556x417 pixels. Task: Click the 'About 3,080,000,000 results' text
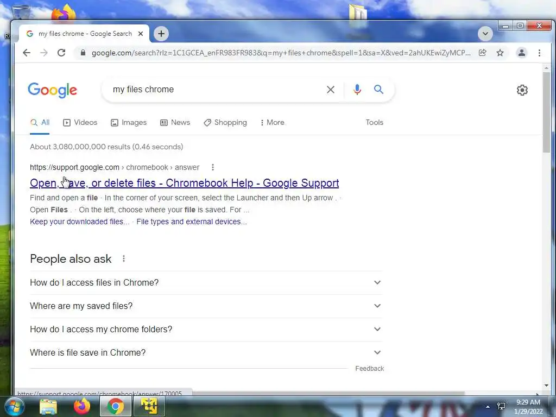[106, 147]
